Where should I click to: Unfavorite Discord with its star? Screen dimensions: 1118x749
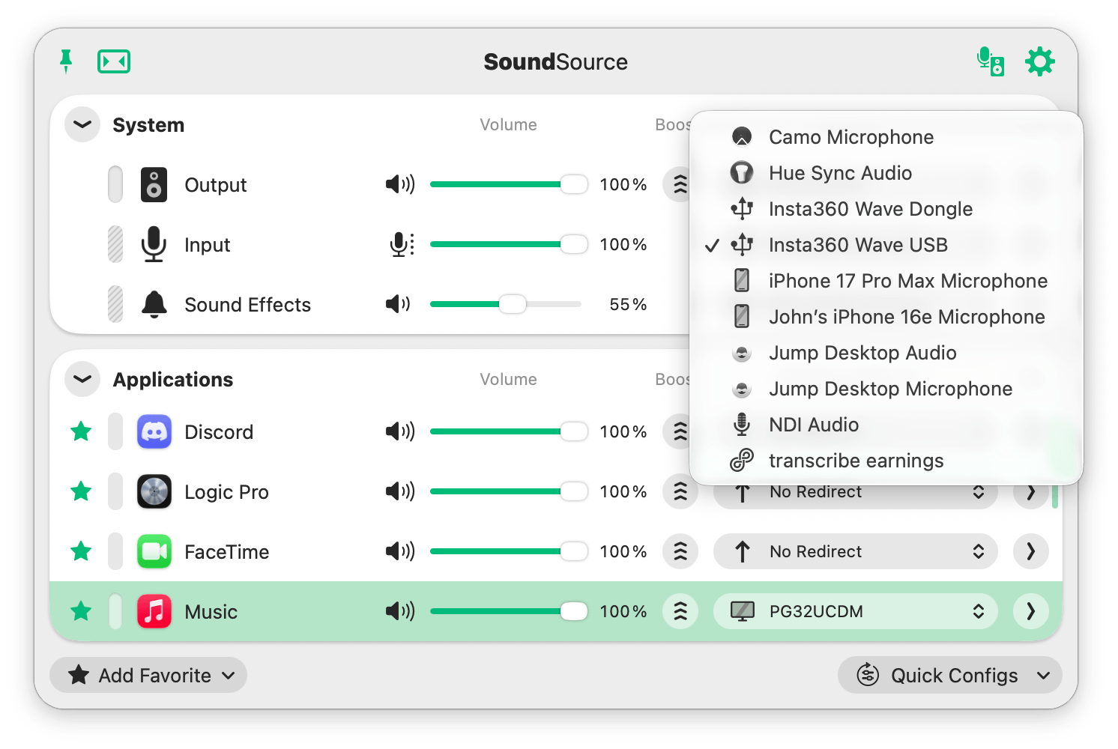tap(81, 431)
